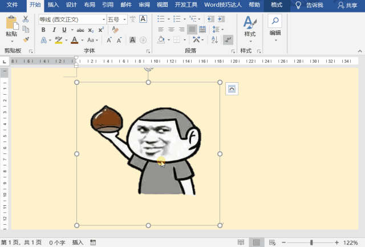Open the font name dropdown
The height and width of the screenshot is (247, 365).
point(103,19)
